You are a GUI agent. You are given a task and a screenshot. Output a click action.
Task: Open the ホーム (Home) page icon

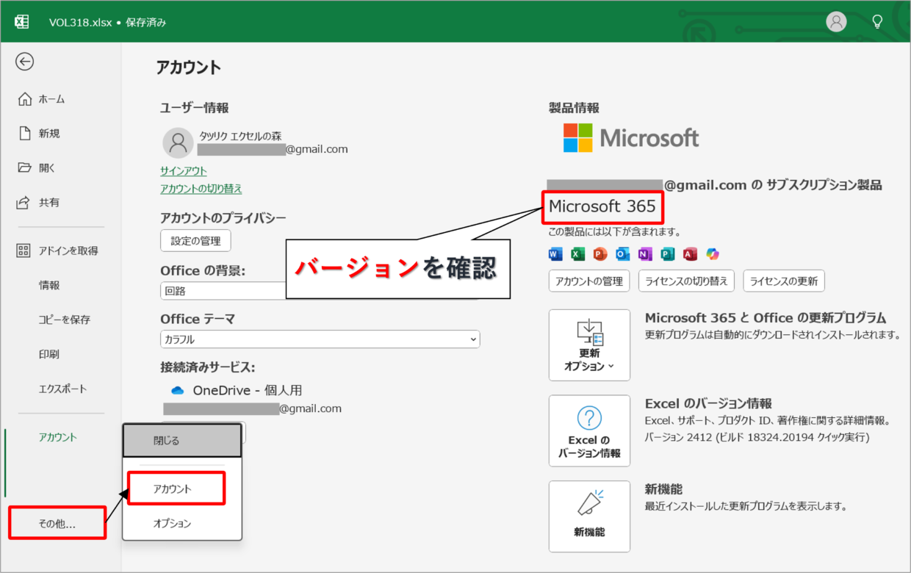(25, 99)
